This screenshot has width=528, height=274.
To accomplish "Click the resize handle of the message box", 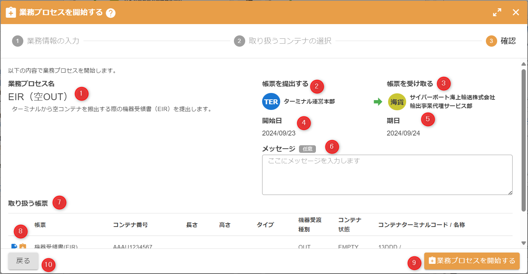I will click(x=510, y=193).
